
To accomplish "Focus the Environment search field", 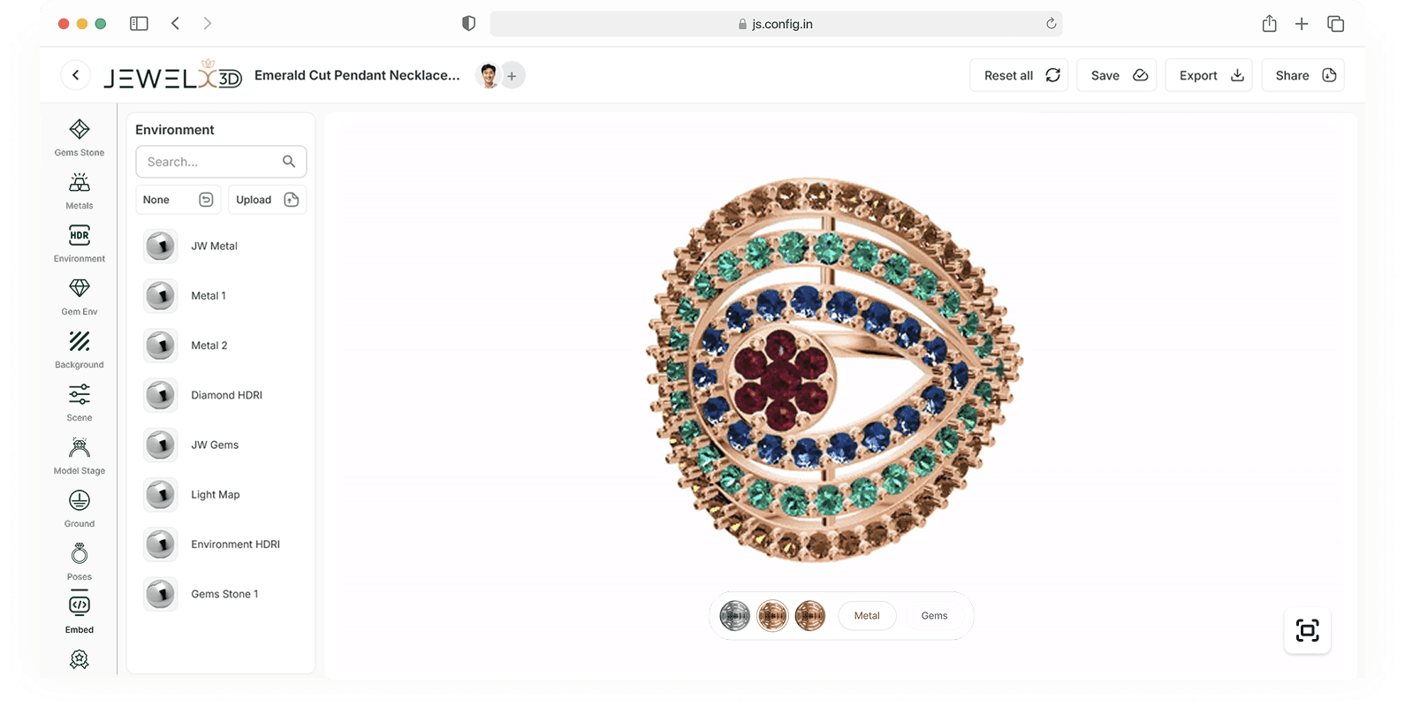I will pos(212,162).
